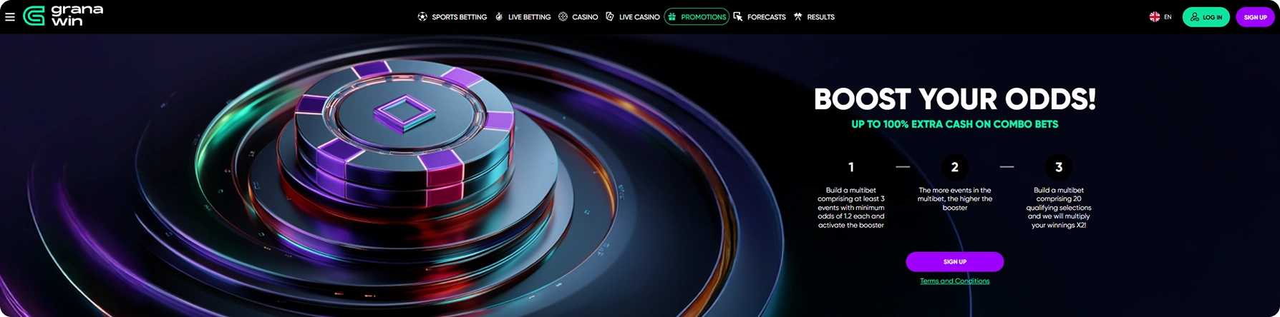The height and width of the screenshot is (317, 1280).
Task: Click the flame icon for Live Betting
Action: [x=499, y=16]
